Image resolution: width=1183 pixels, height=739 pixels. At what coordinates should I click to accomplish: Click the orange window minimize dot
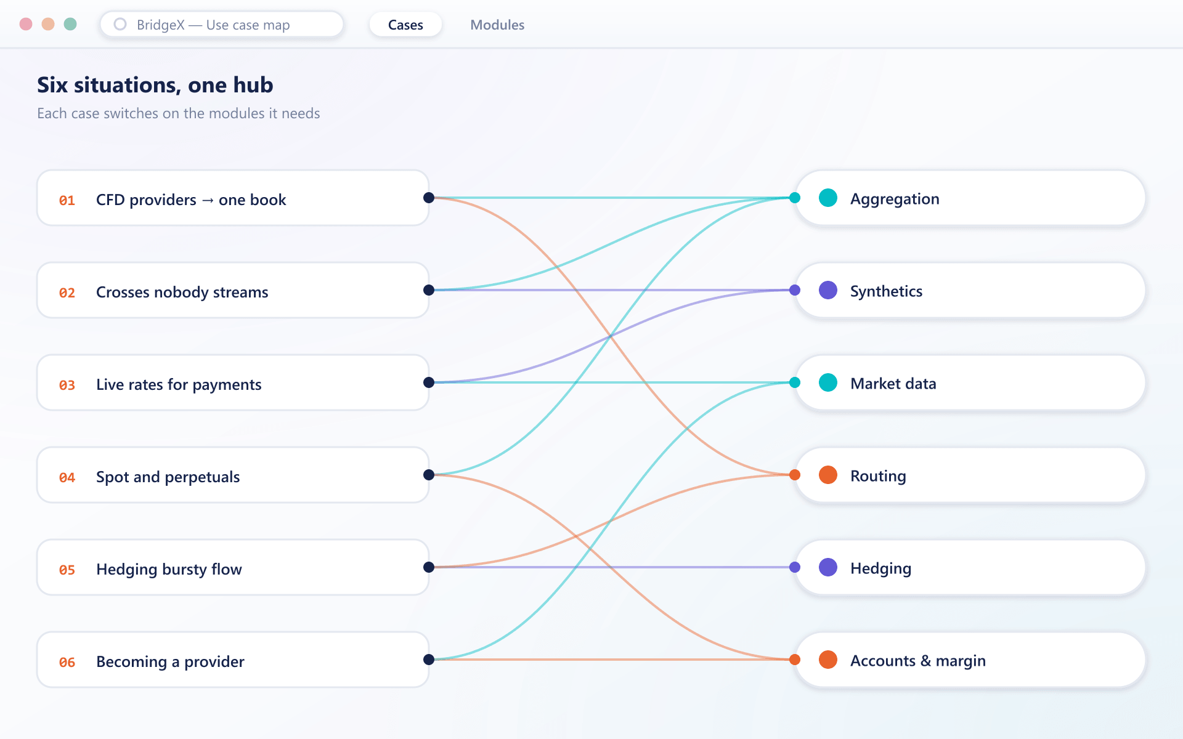click(48, 24)
